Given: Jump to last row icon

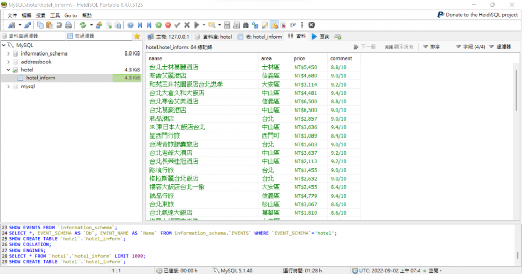Looking at the screenshot, I should (x=149, y=25).
